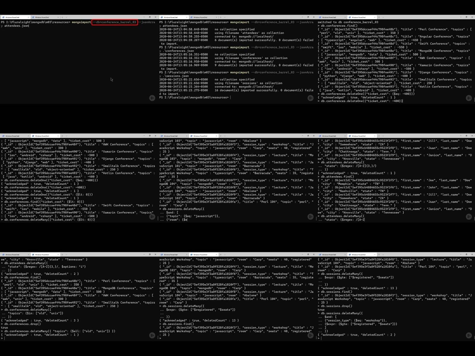Expand tab dropdown above 'switched to db conference_barrel_03'

[x=383, y=17]
